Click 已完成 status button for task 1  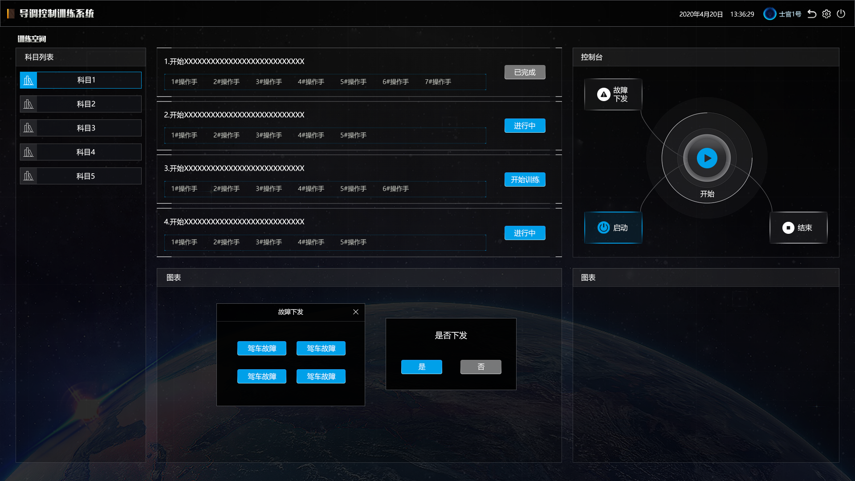click(525, 72)
